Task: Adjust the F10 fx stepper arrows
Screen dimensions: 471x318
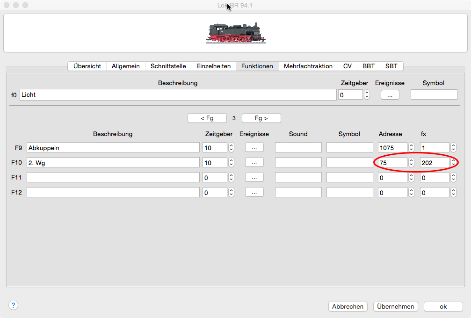Action: click(453, 163)
